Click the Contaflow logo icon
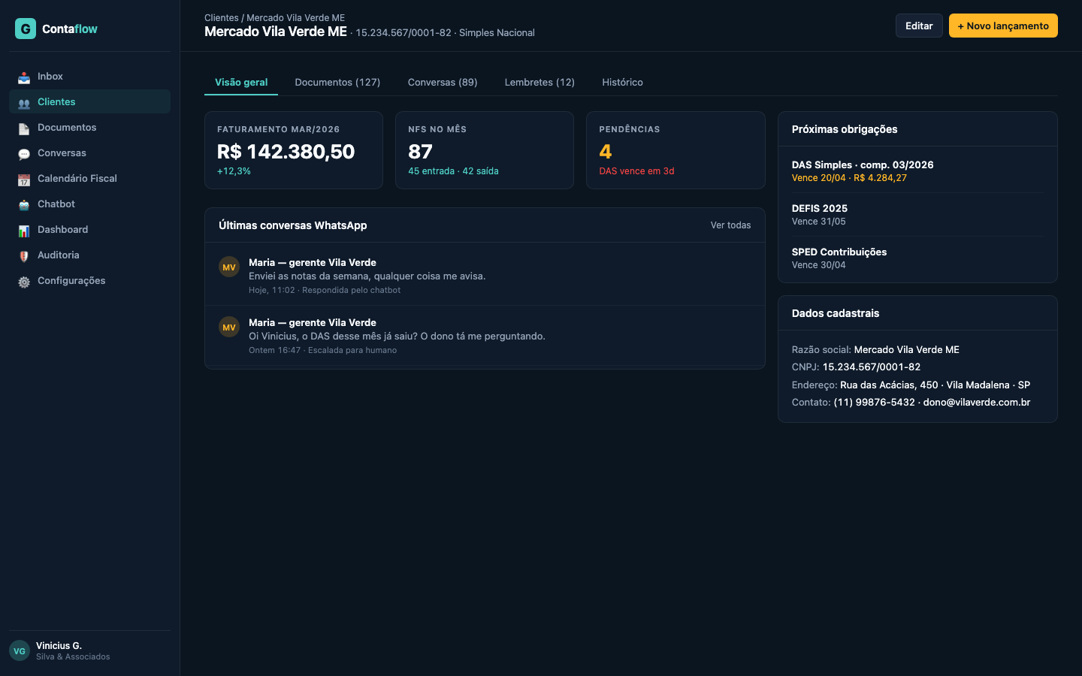This screenshot has width=1082, height=676. pos(26,29)
